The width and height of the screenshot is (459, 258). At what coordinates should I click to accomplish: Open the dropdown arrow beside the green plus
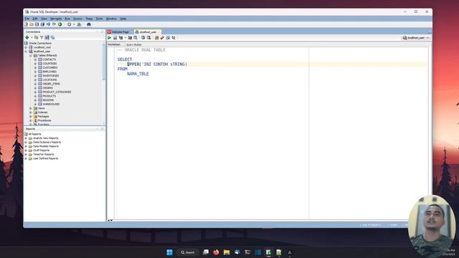click(32, 37)
